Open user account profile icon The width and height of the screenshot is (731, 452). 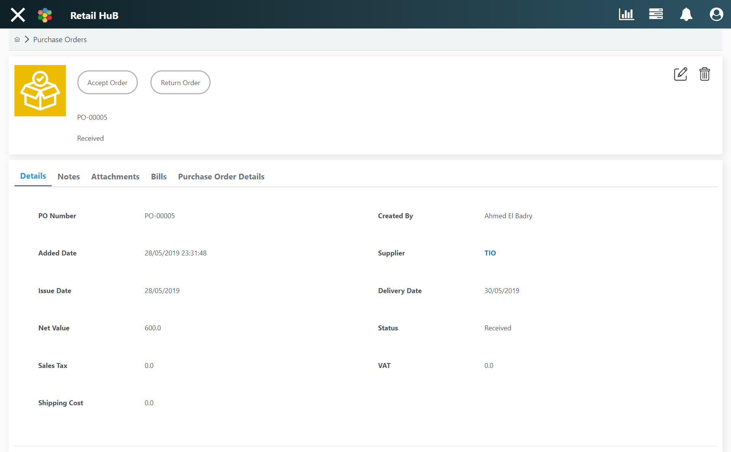pyautogui.click(x=716, y=14)
